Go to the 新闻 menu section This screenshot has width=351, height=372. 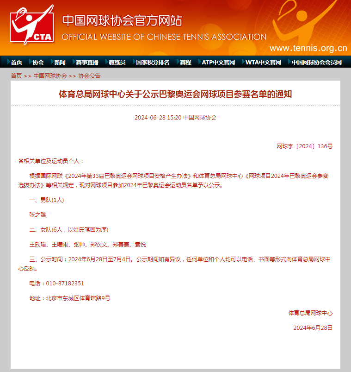pos(60,62)
